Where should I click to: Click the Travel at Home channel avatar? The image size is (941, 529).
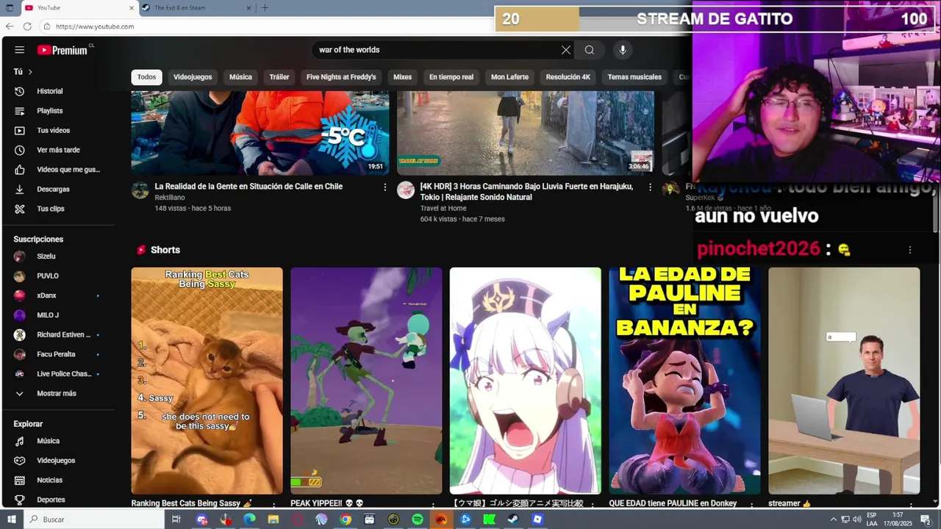(x=406, y=190)
